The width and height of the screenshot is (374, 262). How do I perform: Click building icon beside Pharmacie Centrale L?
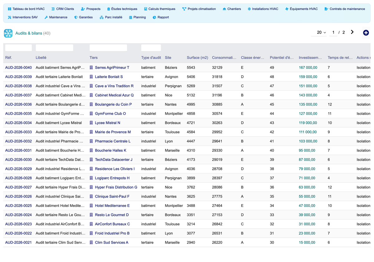tap(91, 141)
